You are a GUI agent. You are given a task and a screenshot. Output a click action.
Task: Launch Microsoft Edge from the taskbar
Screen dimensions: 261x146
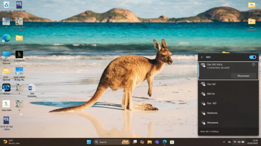164,142
